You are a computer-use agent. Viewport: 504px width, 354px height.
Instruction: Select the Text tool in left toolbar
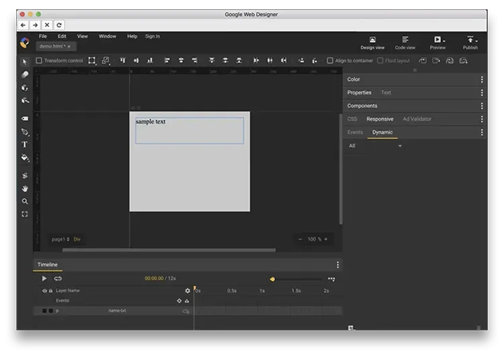coord(25,145)
